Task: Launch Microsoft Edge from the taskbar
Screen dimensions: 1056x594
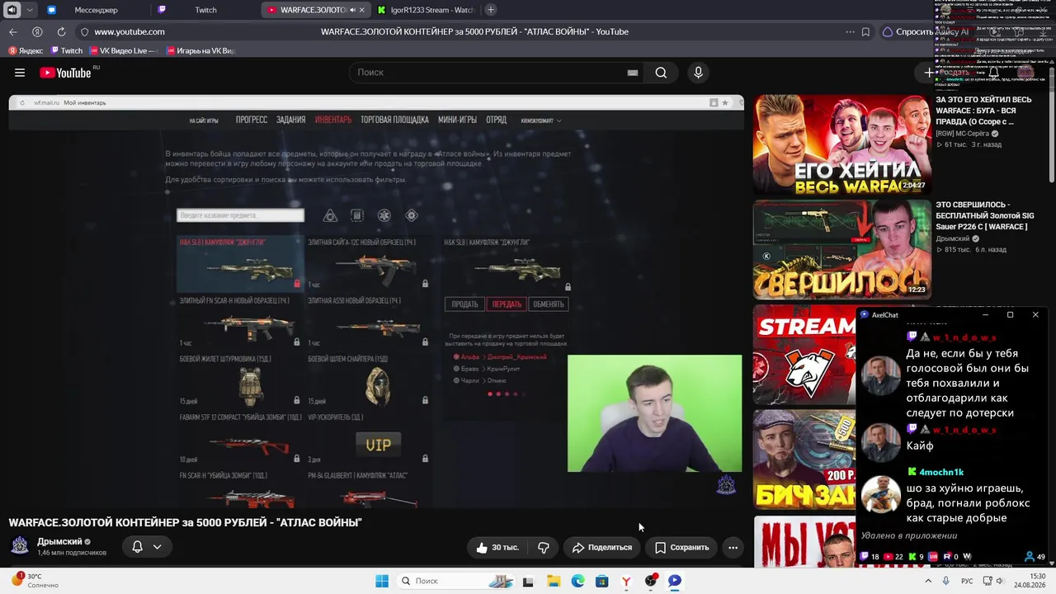Action: [x=577, y=581]
